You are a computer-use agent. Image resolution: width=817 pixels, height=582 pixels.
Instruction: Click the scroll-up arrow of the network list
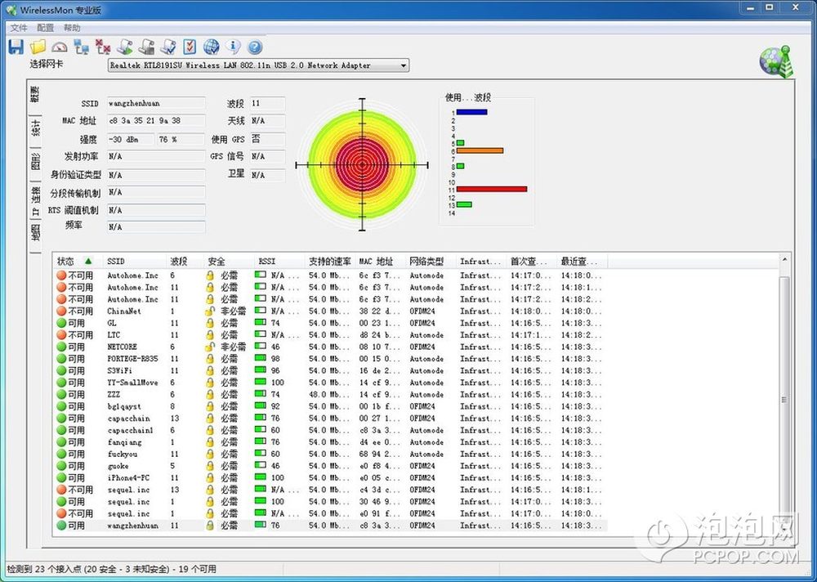(x=784, y=260)
